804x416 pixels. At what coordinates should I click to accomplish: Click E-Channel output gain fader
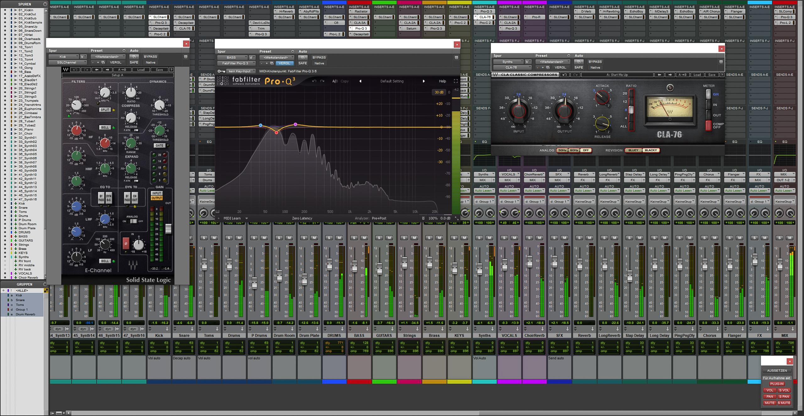coord(168,228)
